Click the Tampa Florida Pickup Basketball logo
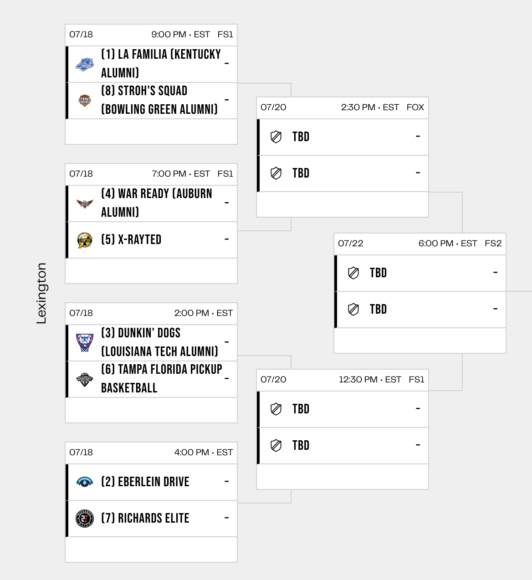 click(85, 379)
